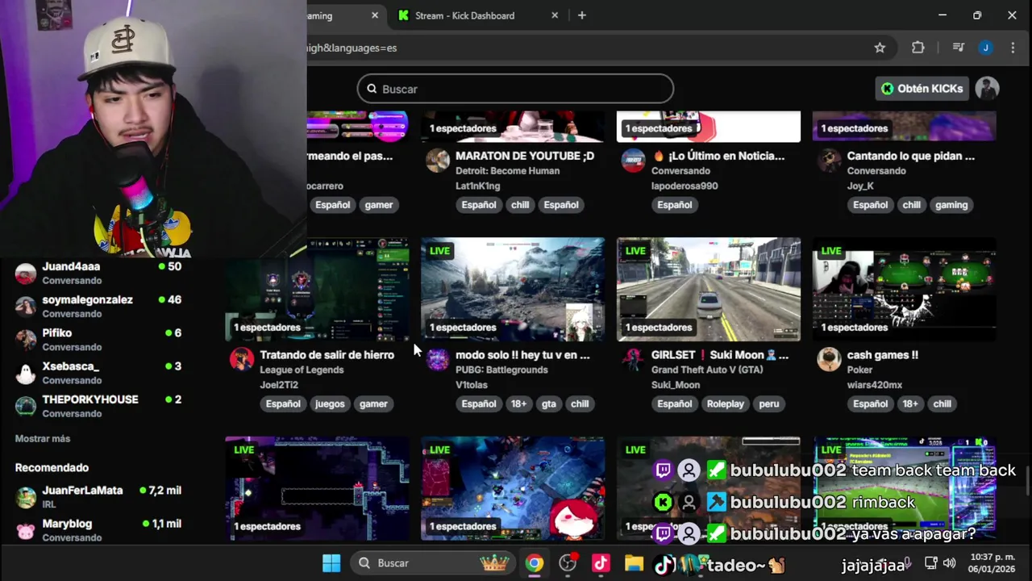The image size is (1032, 581).
Task: Select the 'peru' tag on Suki_Moon stream
Action: (x=769, y=404)
